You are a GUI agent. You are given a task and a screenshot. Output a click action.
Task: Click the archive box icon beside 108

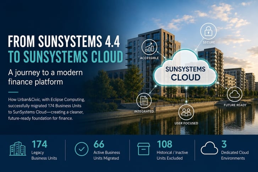point(143,149)
